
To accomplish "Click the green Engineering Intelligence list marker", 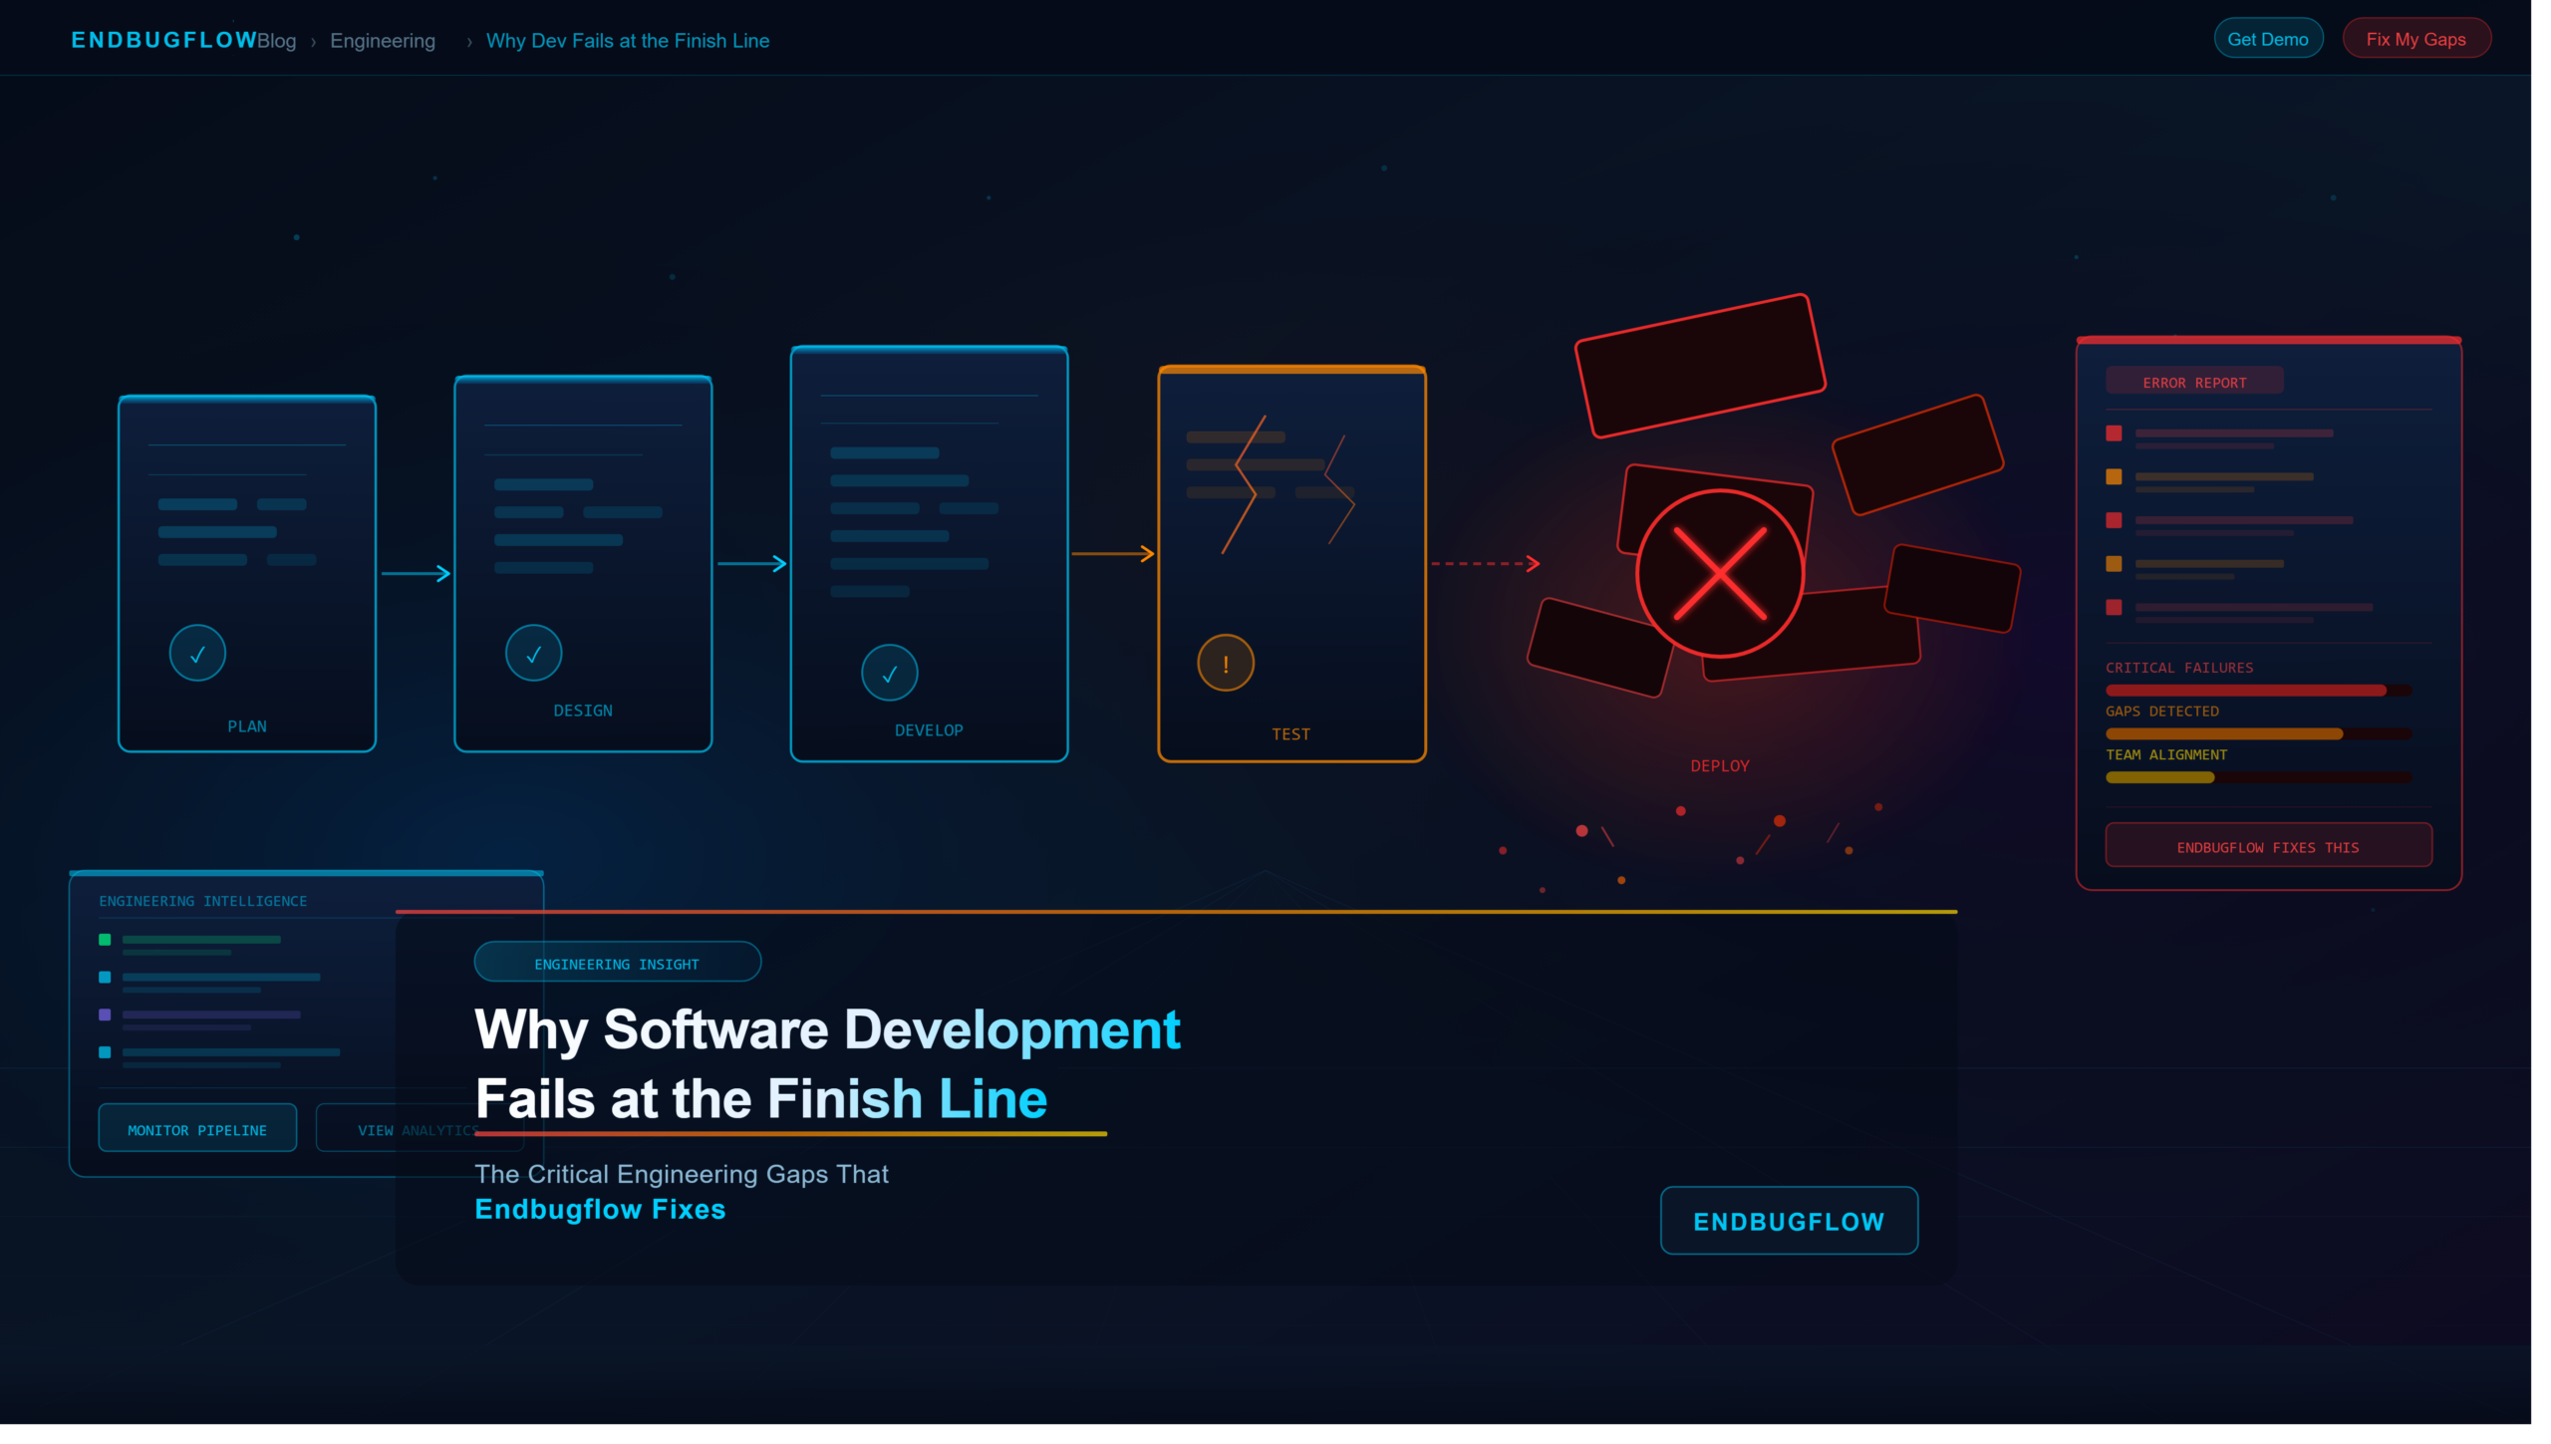I will pyautogui.click(x=105, y=940).
